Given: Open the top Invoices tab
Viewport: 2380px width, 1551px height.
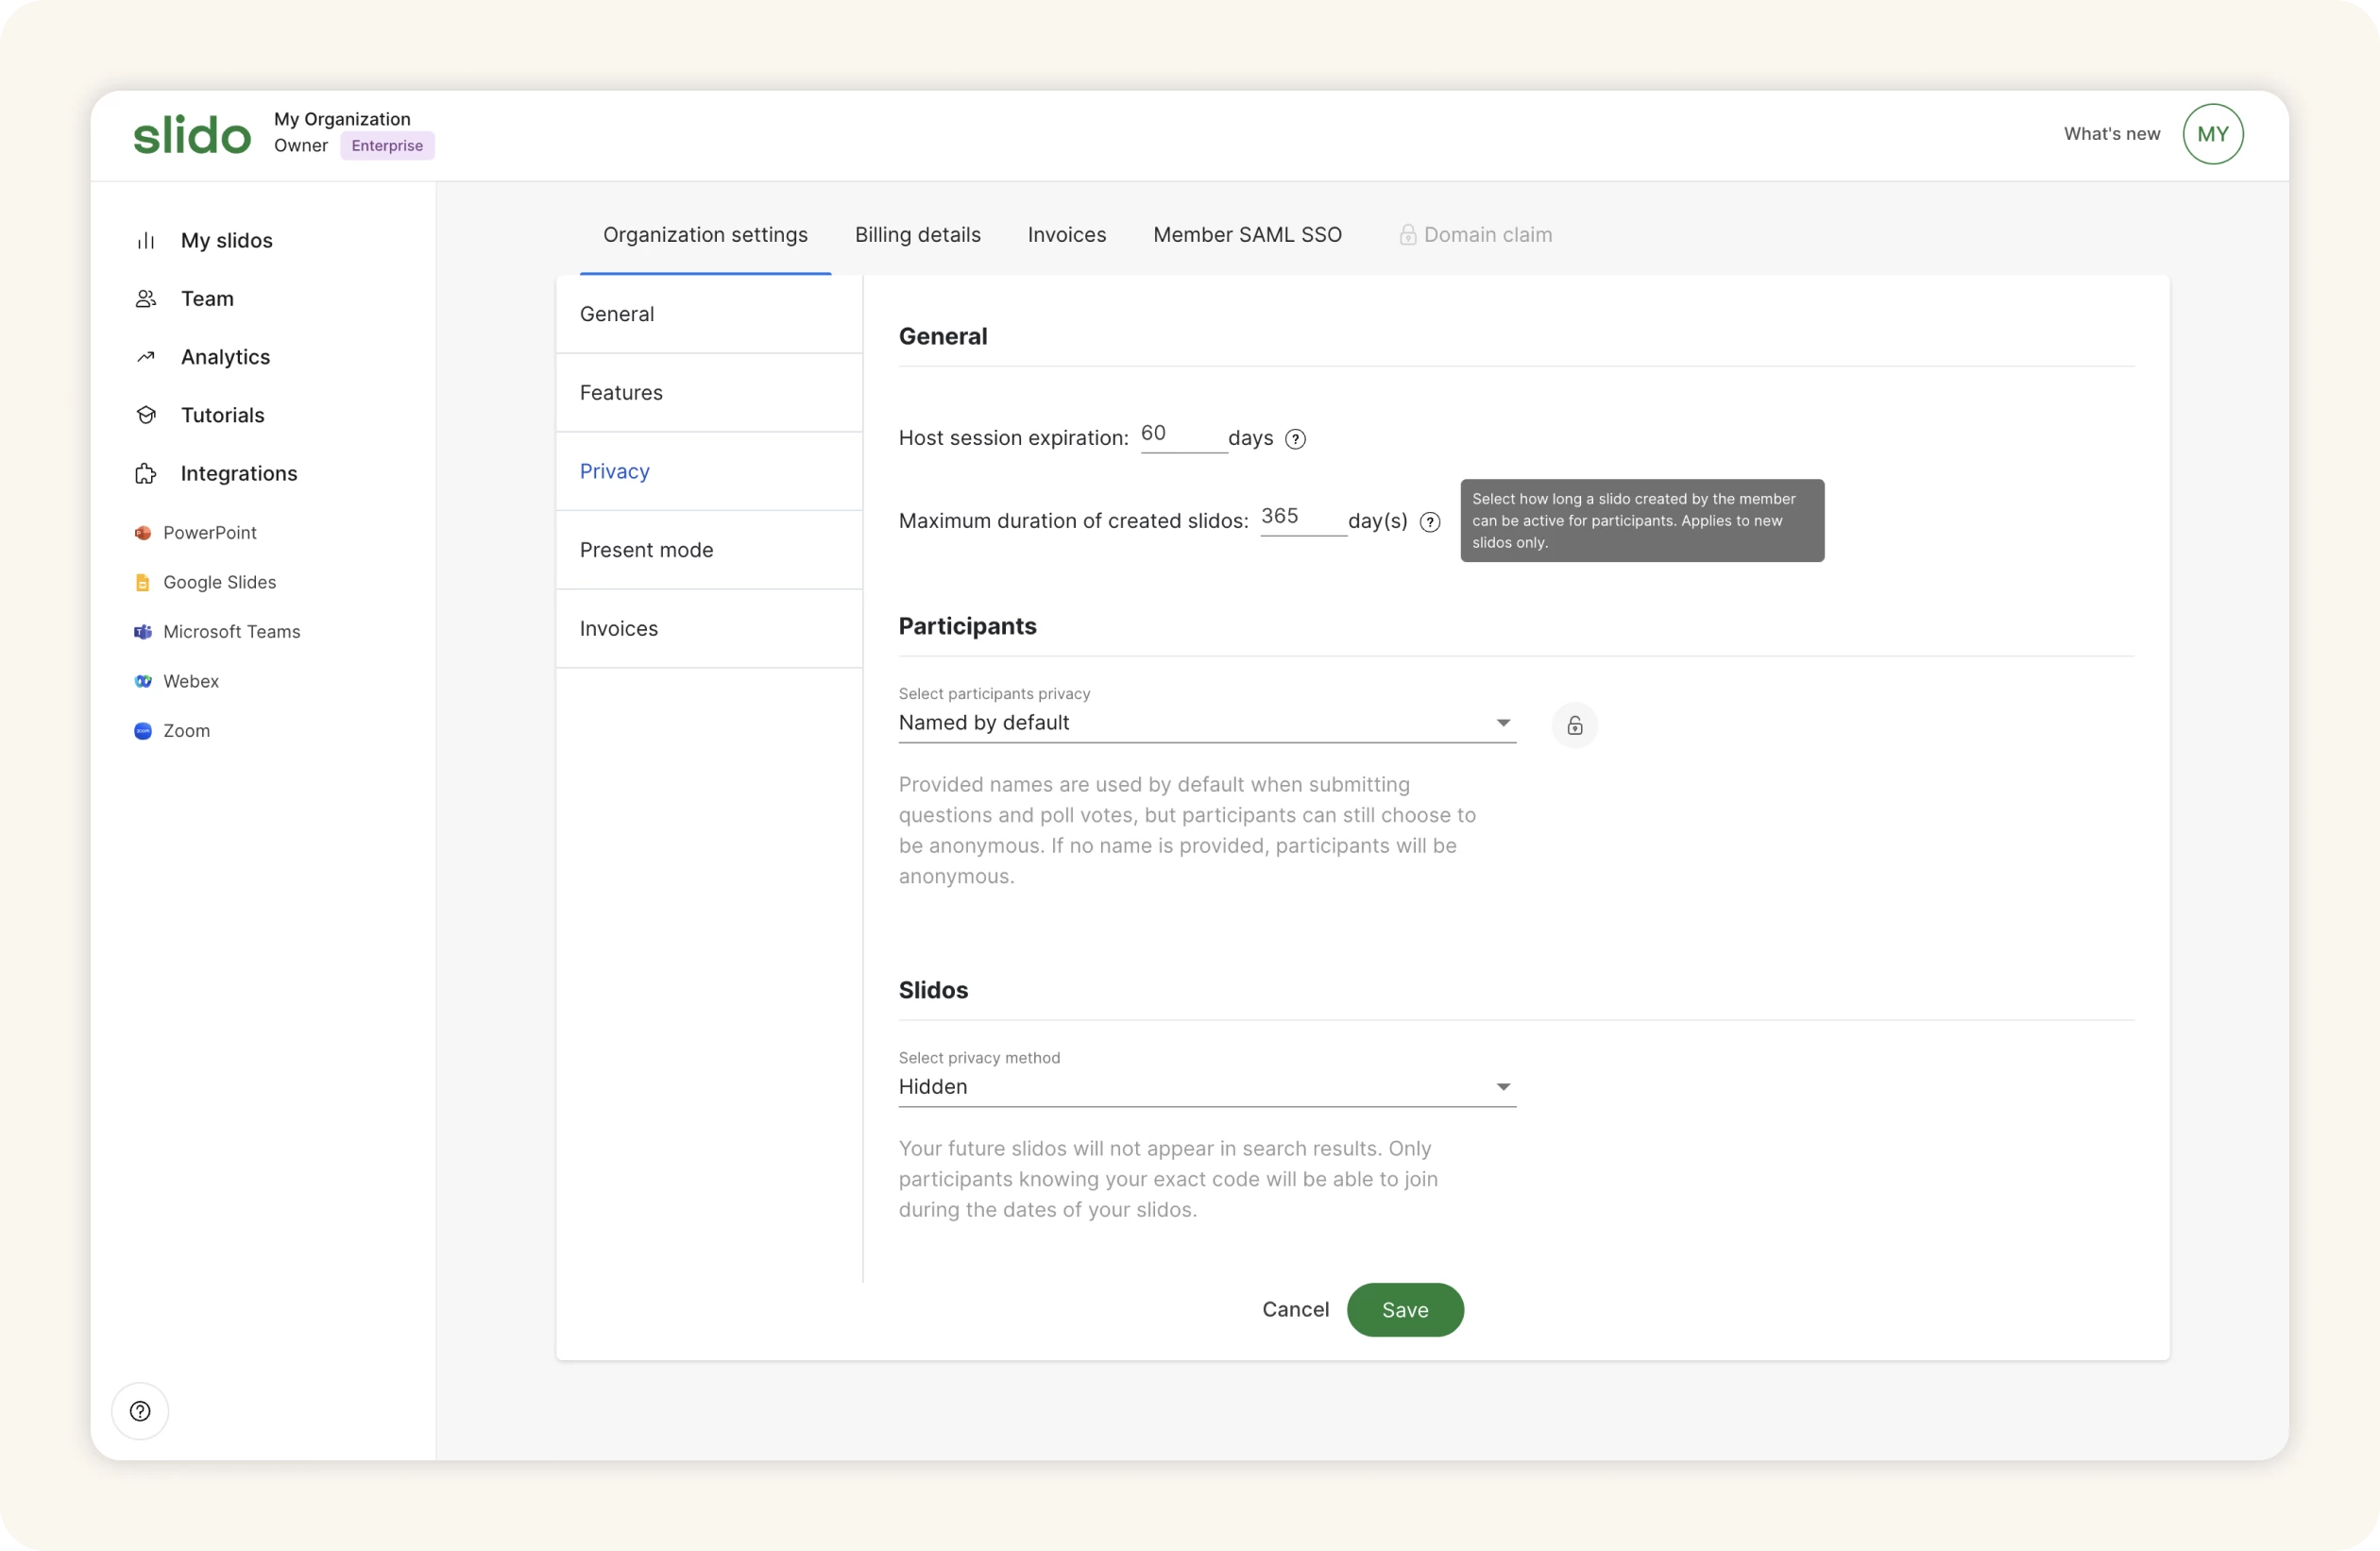Looking at the screenshot, I should pos(1067,235).
